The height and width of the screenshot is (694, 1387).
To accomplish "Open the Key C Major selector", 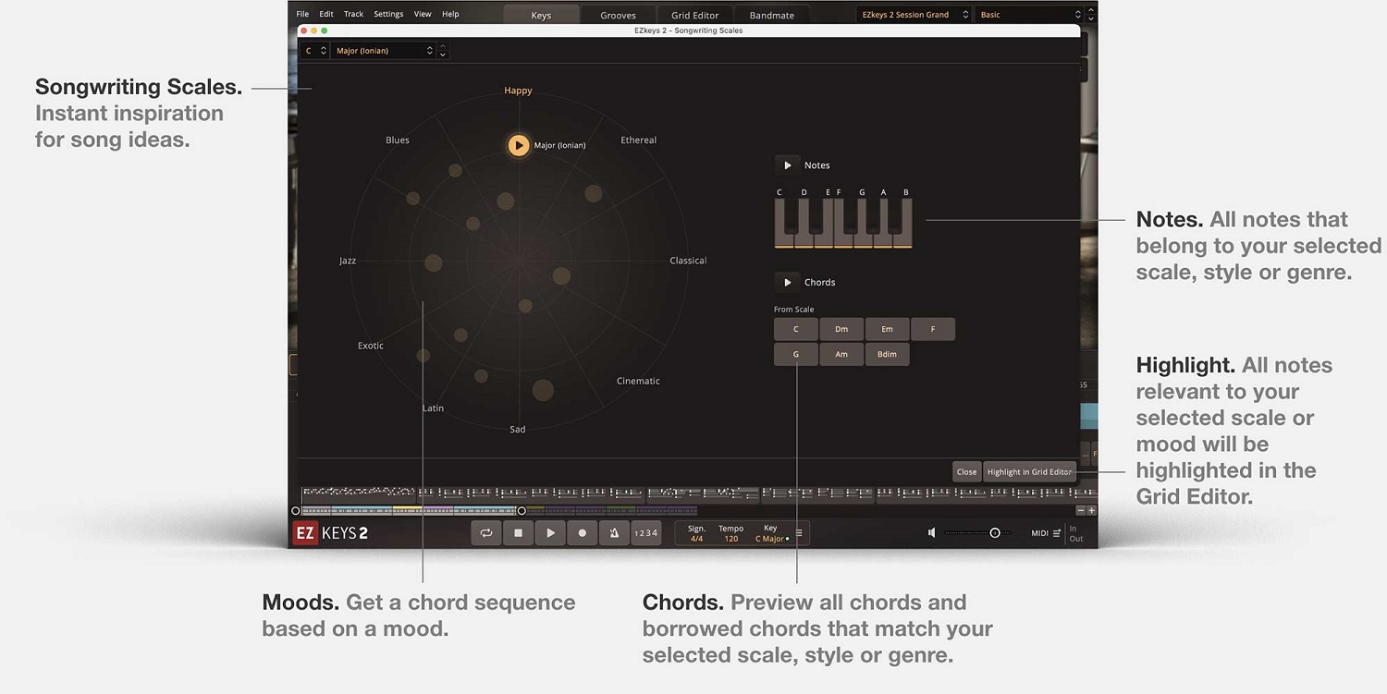I will pyautogui.click(x=771, y=533).
